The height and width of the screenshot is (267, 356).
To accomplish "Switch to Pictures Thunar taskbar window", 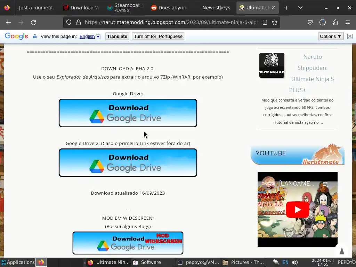I will click(x=243, y=262).
